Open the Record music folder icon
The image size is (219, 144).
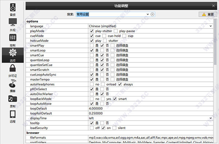click(x=13, y=99)
